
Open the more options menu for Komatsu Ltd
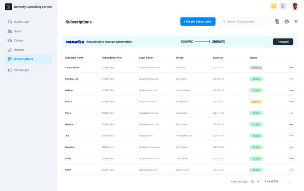click(x=291, y=79)
